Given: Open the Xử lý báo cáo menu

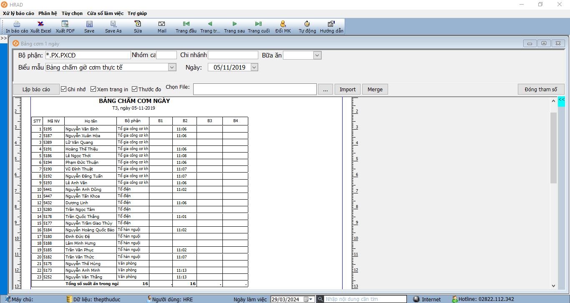Looking at the screenshot, I should [x=18, y=13].
